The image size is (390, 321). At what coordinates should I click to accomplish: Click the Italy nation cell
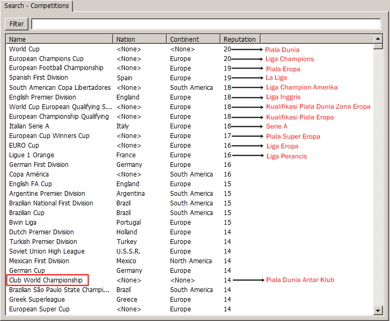pos(123,126)
